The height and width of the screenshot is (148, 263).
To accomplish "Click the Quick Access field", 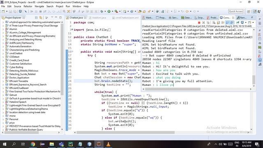I will coord(235,11).
